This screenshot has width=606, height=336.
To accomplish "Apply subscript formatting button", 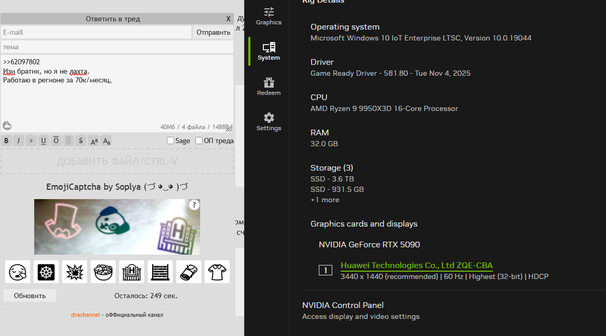I will click(x=107, y=141).
